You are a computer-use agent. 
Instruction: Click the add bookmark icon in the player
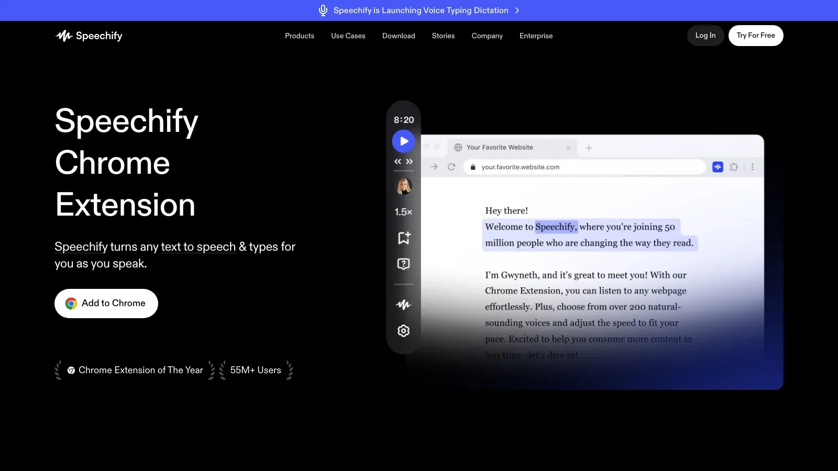pyautogui.click(x=404, y=238)
